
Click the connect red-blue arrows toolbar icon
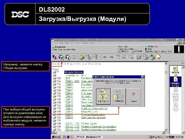click(x=54, y=57)
